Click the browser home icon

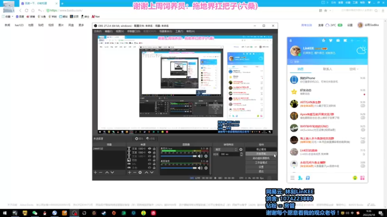33,10
